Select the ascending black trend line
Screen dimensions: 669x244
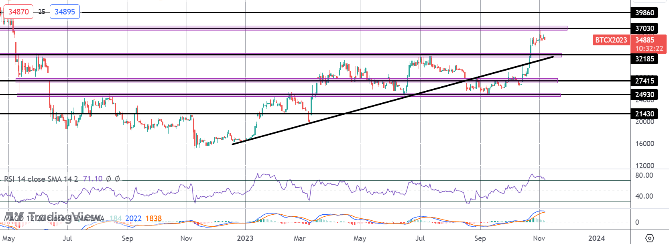392,100
